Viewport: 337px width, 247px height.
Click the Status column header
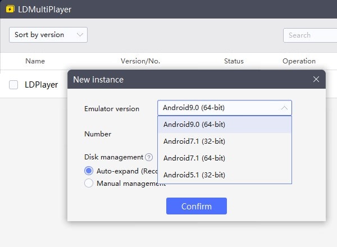[234, 61]
